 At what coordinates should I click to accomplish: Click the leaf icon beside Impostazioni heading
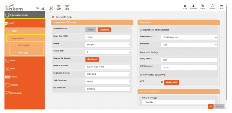(52, 17)
